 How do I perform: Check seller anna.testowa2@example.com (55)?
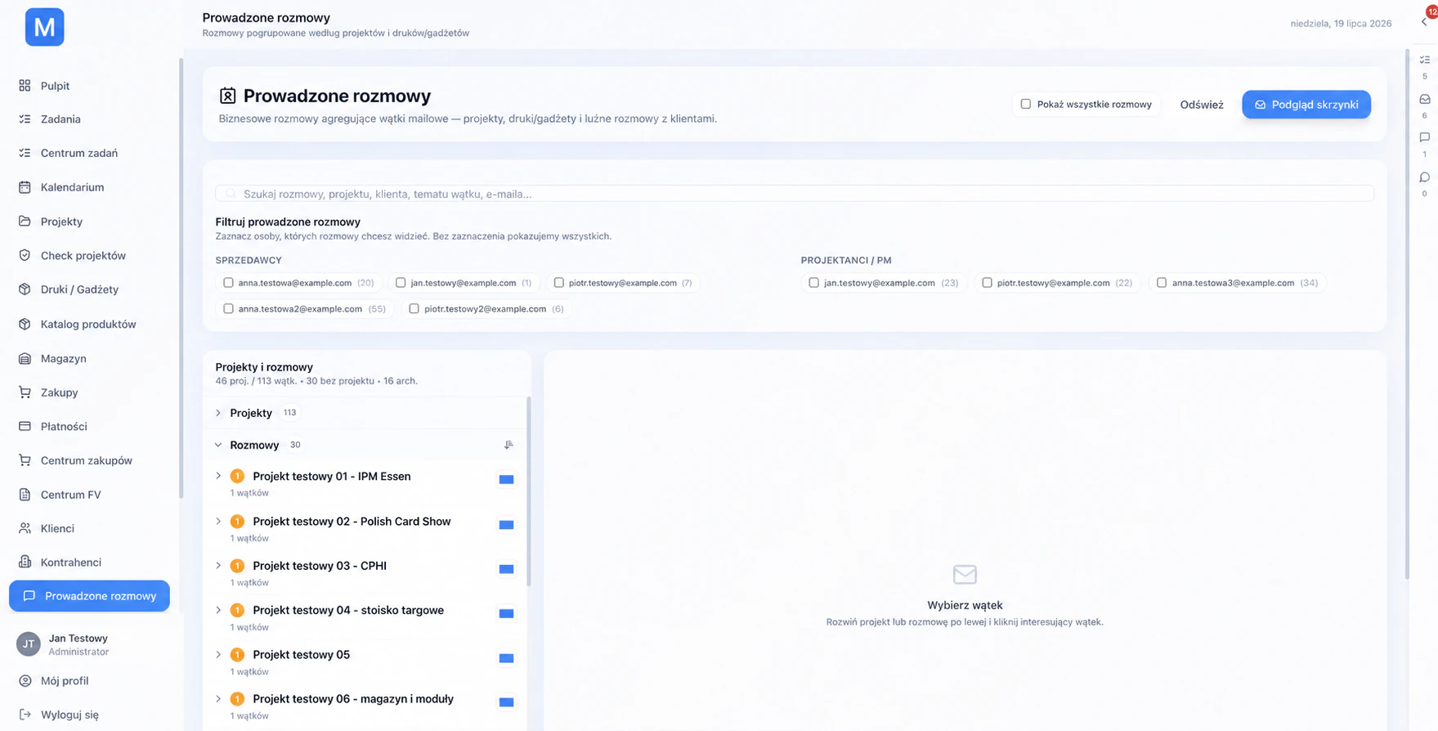tap(228, 309)
